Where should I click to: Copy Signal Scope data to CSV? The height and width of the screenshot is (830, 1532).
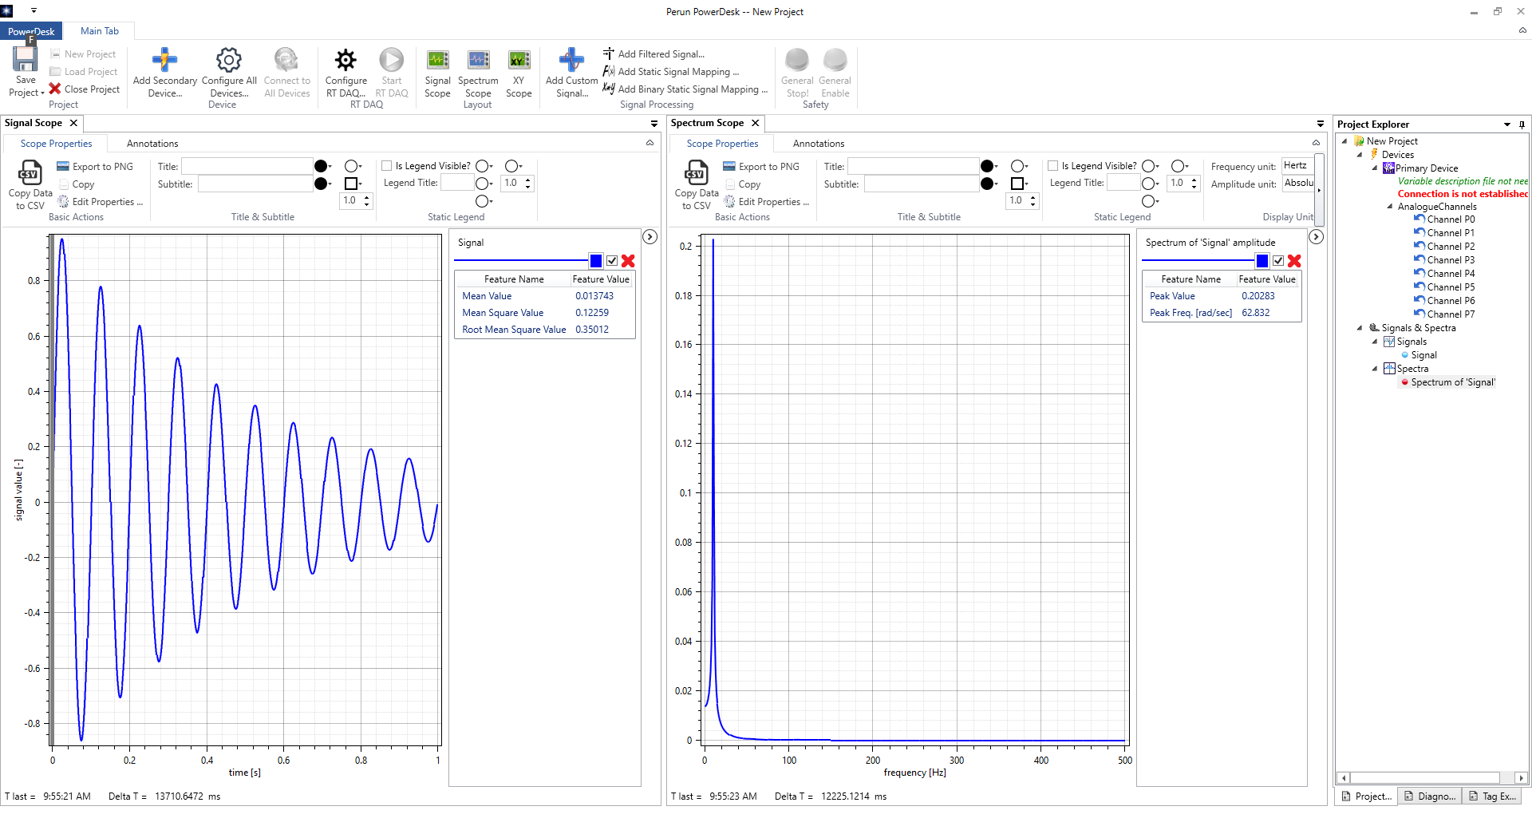(30, 174)
